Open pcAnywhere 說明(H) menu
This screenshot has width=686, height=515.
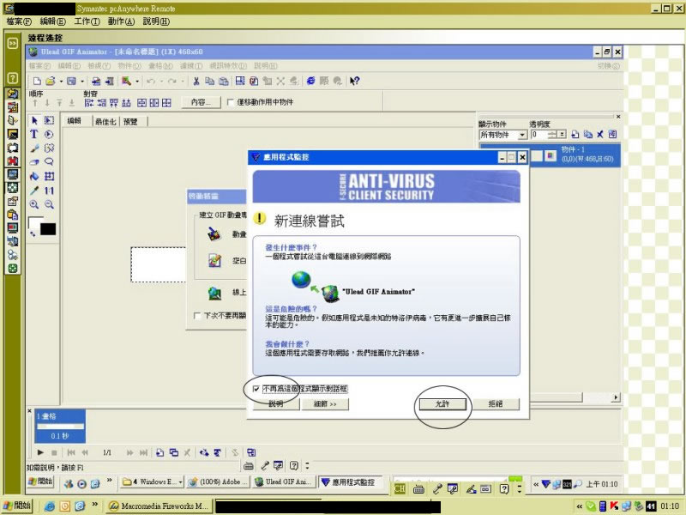click(156, 21)
